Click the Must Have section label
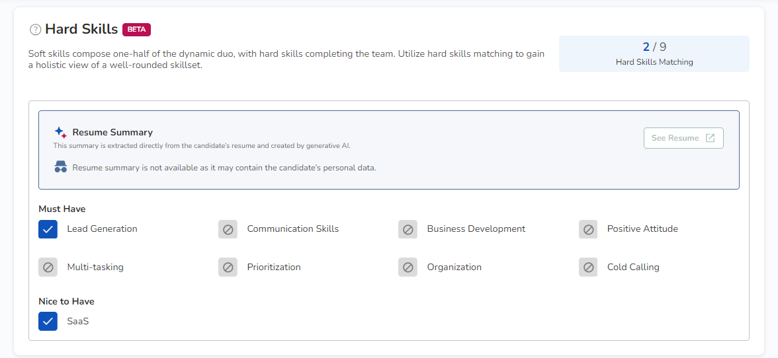 click(x=62, y=209)
